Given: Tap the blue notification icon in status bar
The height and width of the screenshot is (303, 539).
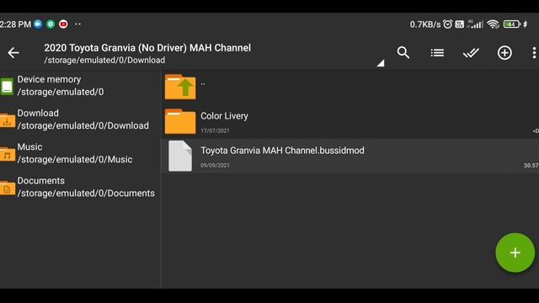Looking at the screenshot, I should tap(38, 24).
